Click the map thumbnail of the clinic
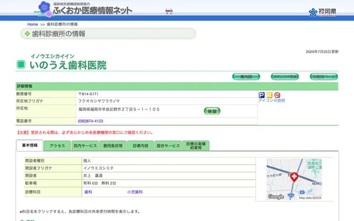Image resolution: width=354 pixels, height=221 pixels. (x=294, y=180)
